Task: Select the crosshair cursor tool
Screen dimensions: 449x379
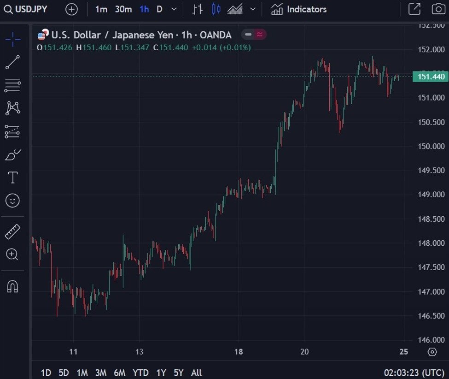Action: click(x=13, y=40)
